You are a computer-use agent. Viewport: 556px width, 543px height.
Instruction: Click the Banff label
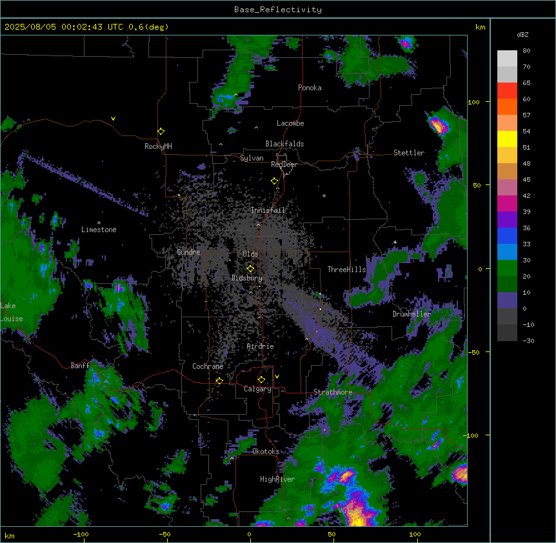[x=80, y=366]
